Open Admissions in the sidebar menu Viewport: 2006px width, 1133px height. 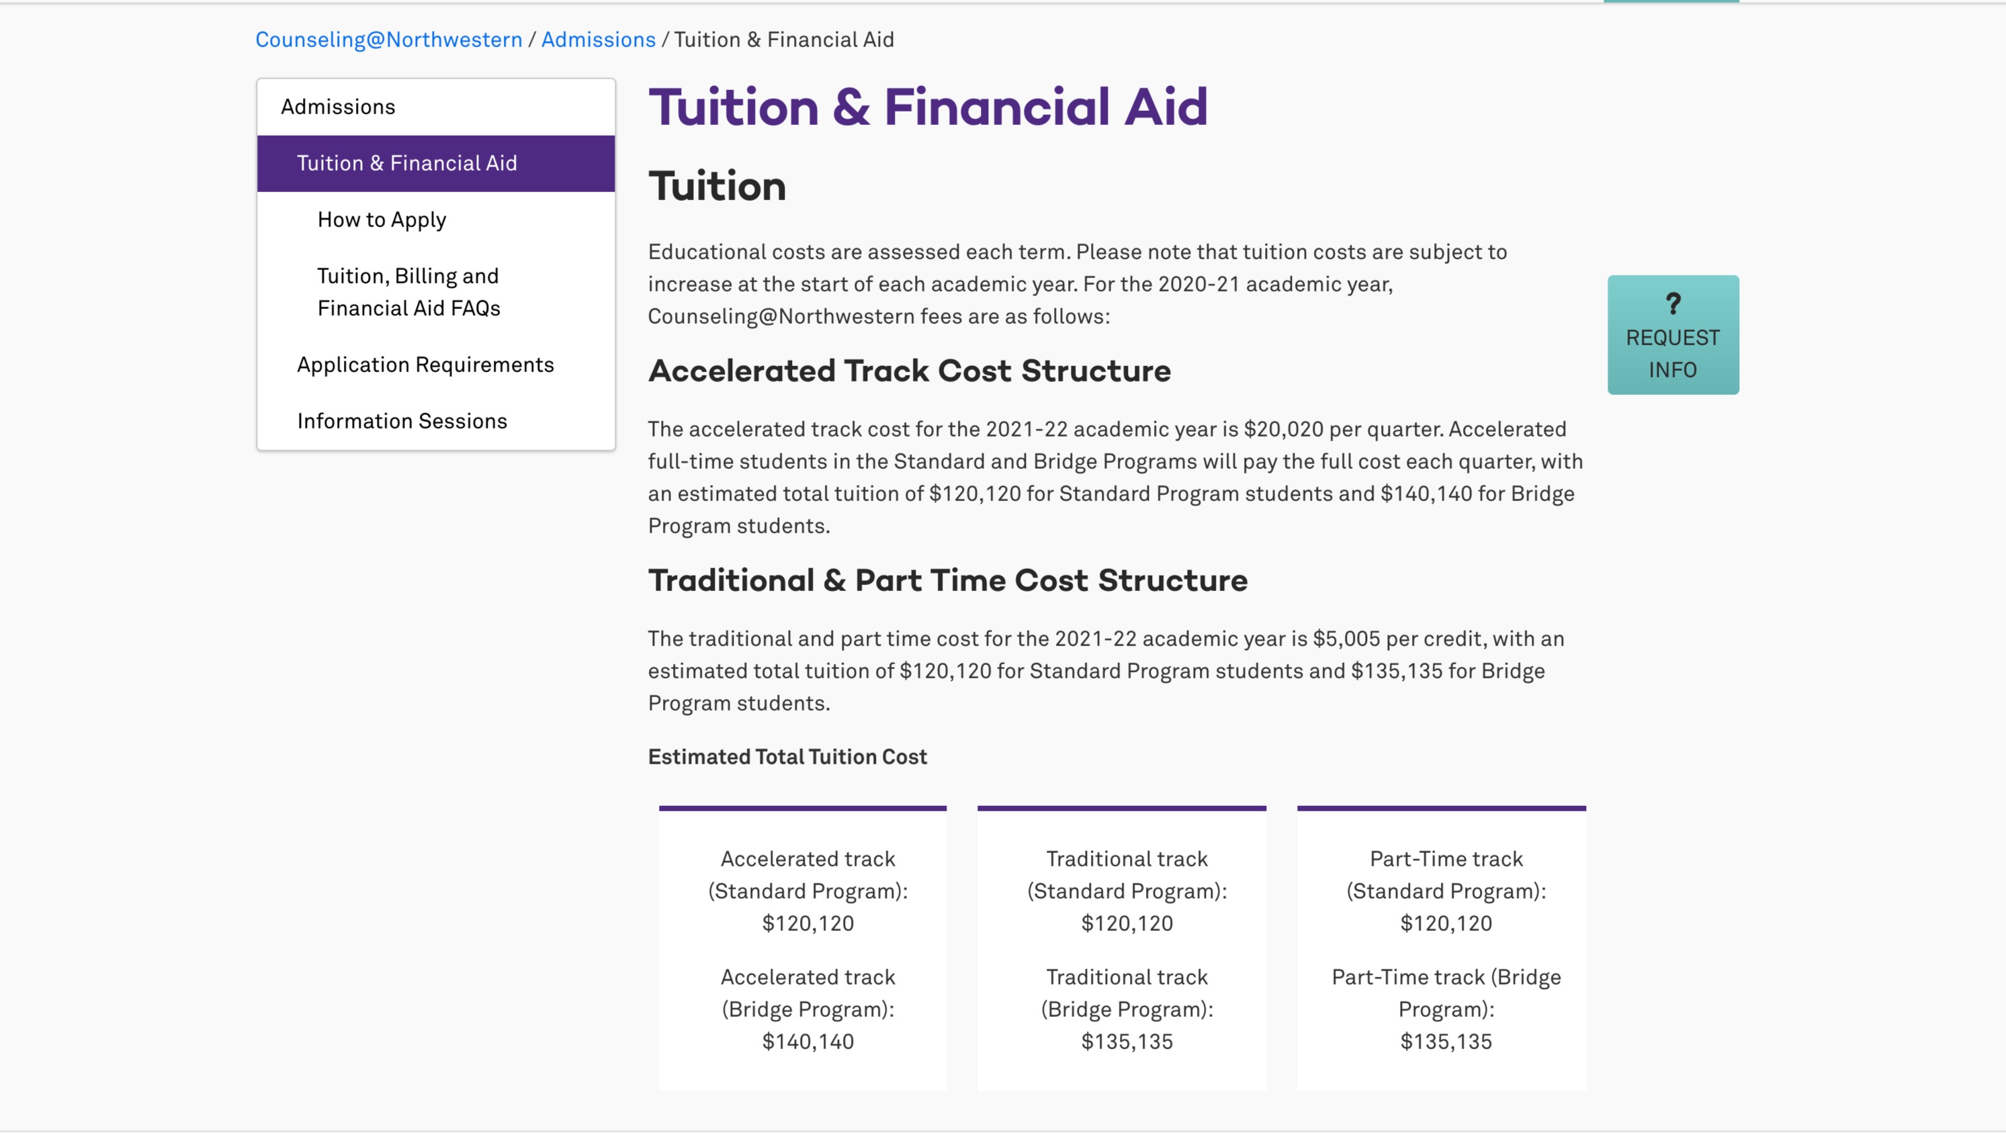(435, 107)
